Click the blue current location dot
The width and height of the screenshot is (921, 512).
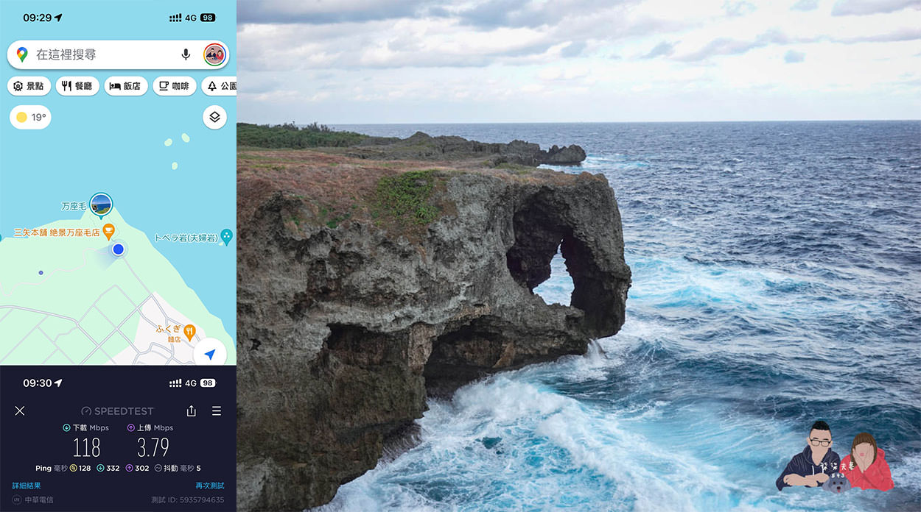118,249
